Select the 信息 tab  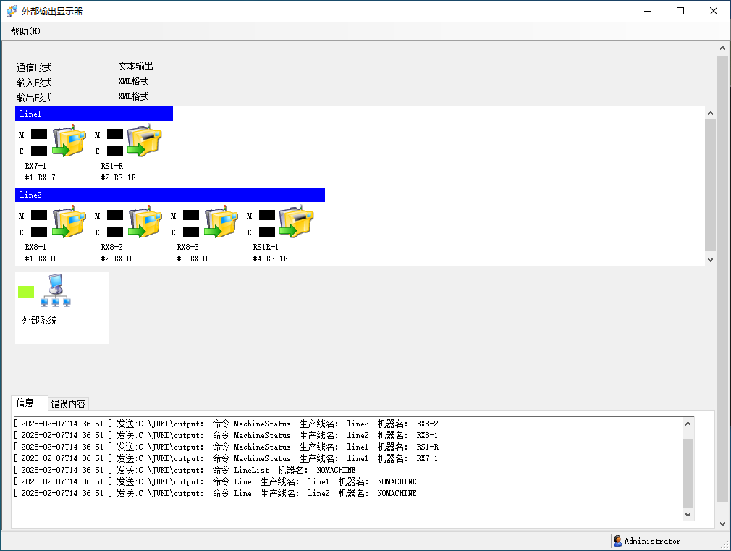pyautogui.click(x=25, y=403)
